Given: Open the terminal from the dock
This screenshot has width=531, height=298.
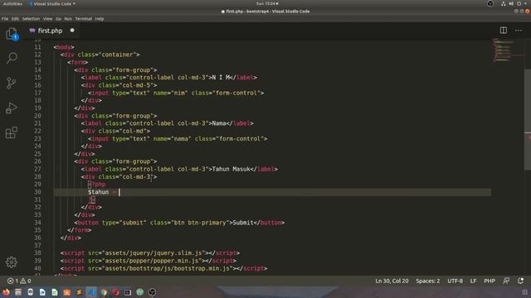Looking at the screenshot, I should [x=128, y=292].
